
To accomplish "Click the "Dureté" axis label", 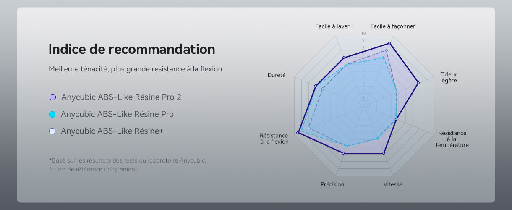I will 277,75.
